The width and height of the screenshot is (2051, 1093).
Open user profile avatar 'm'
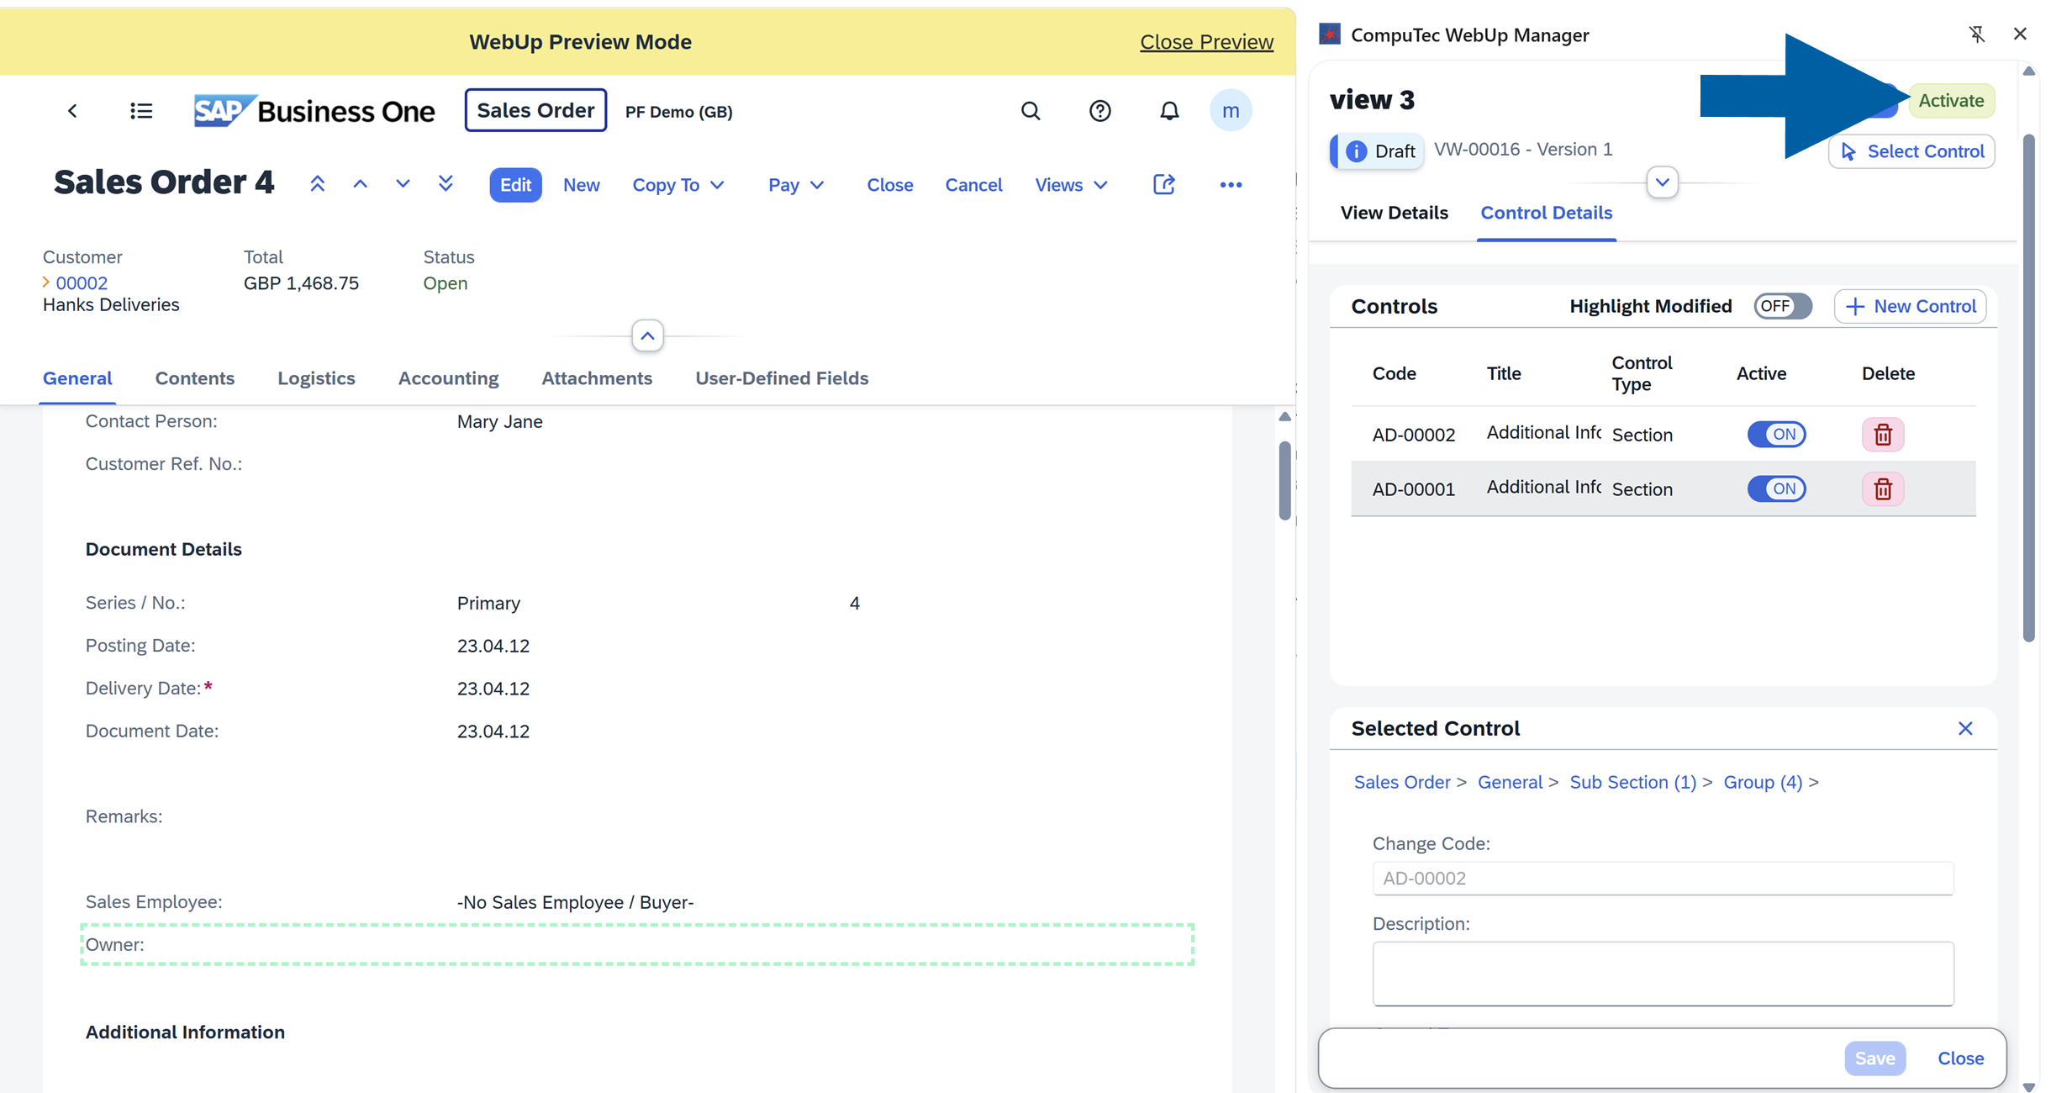coord(1231,111)
